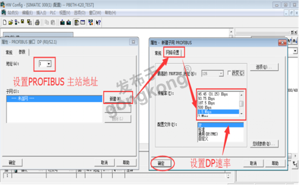Click the Upload from Module toolbar icon
The image size is (299, 185).
click(69, 22)
